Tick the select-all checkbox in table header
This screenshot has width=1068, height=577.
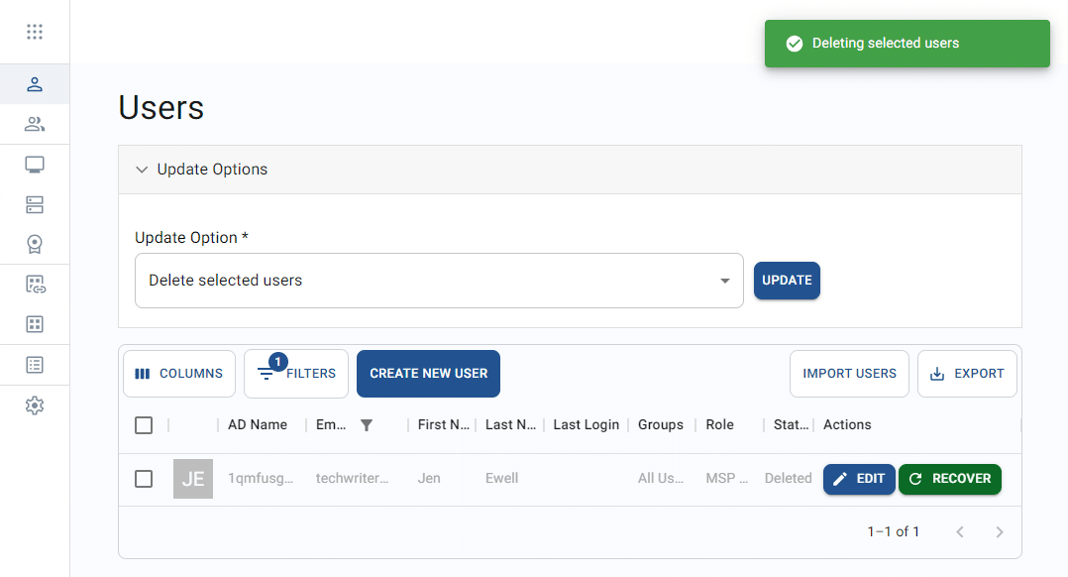144,425
